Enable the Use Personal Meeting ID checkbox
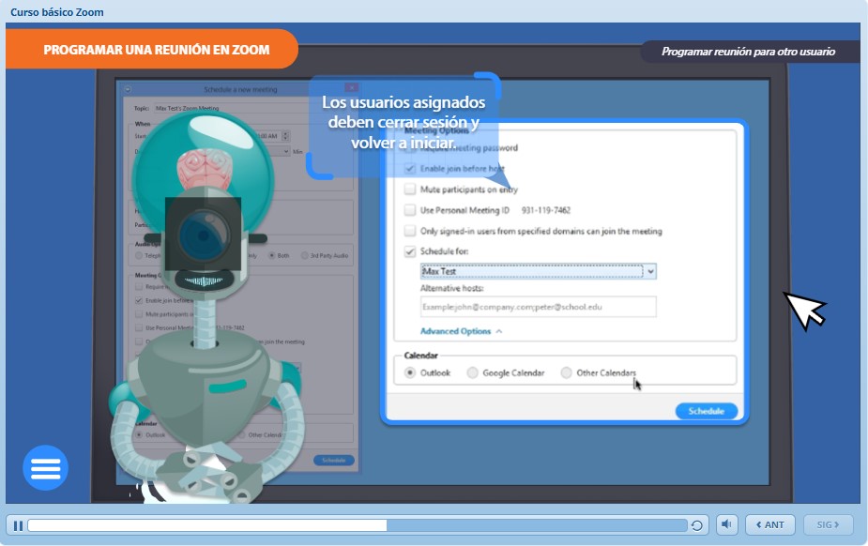 [410, 210]
